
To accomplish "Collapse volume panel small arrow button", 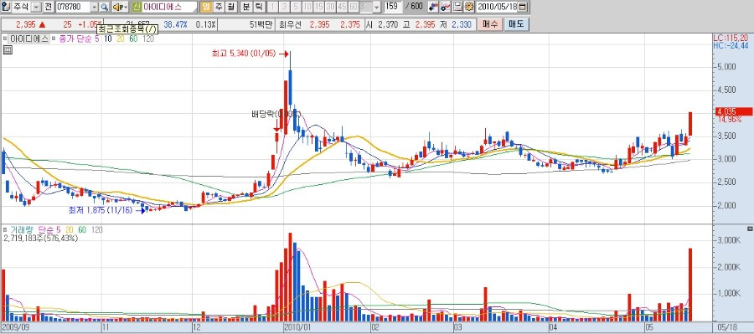I will 749,229.
